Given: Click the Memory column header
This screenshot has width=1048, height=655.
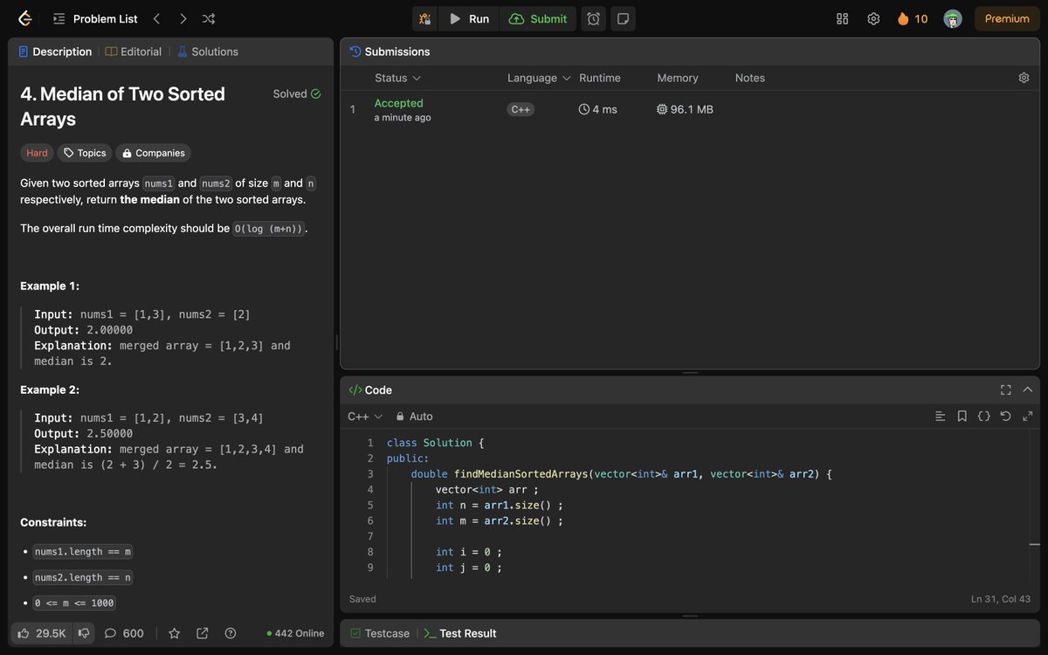Looking at the screenshot, I should click(x=678, y=78).
